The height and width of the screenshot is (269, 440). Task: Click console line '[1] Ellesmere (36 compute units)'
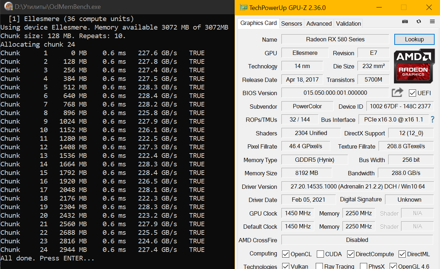71,19
